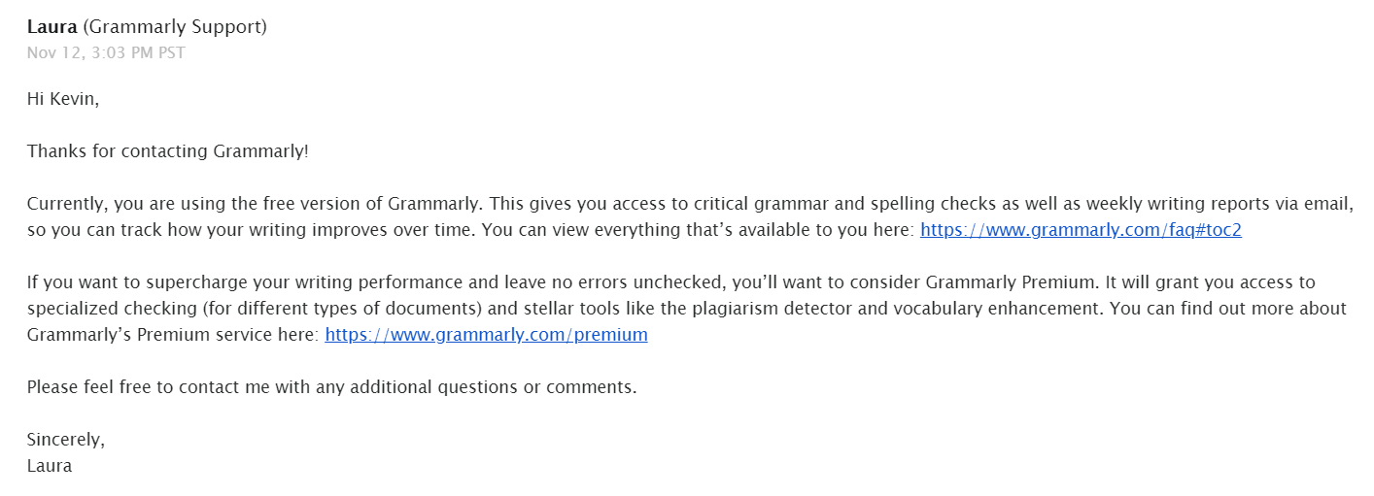The image size is (1374, 496).
Task: Open the grammarly.com/premium link
Action: (x=486, y=335)
